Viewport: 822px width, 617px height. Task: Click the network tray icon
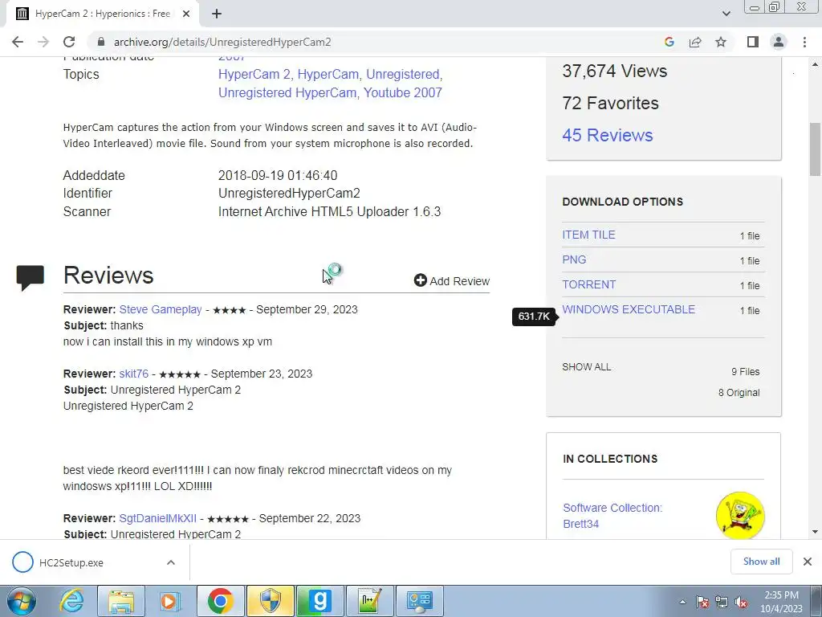pyautogui.click(x=722, y=603)
